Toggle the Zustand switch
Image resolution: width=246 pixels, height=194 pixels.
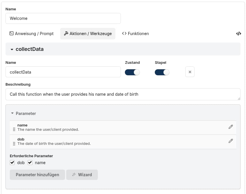point(132,72)
